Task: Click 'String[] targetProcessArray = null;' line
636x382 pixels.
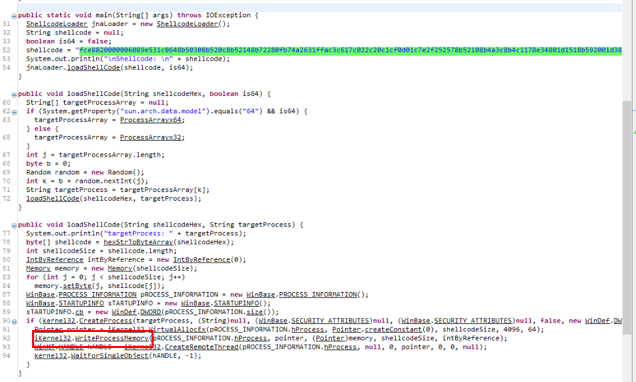Action: point(97,103)
